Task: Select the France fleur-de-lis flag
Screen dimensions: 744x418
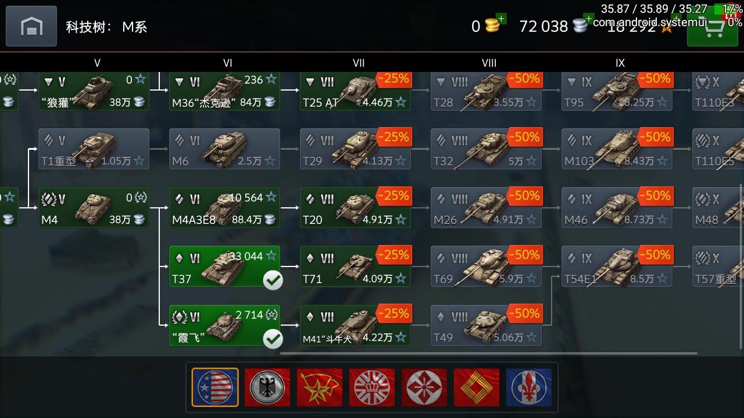Action: tap(529, 387)
